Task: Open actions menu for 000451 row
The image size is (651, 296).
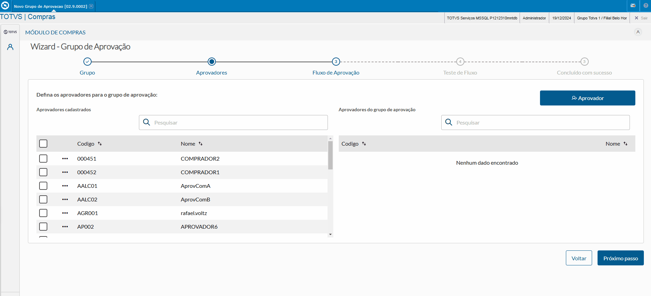Action: (65, 159)
